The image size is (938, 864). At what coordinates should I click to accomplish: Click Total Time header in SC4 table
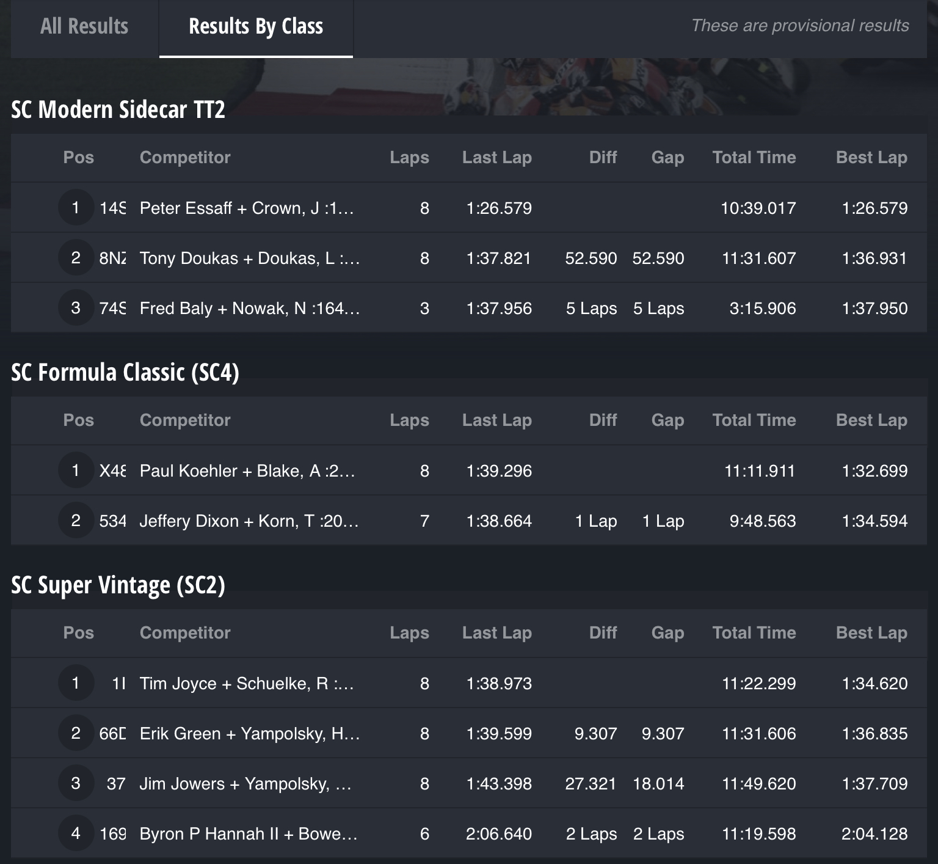click(754, 420)
